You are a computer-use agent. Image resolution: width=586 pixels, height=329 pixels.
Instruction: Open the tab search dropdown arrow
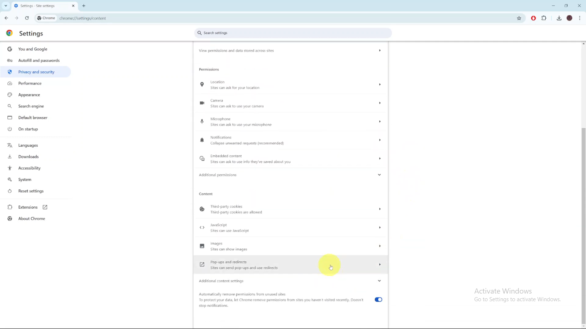click(5, 6)
